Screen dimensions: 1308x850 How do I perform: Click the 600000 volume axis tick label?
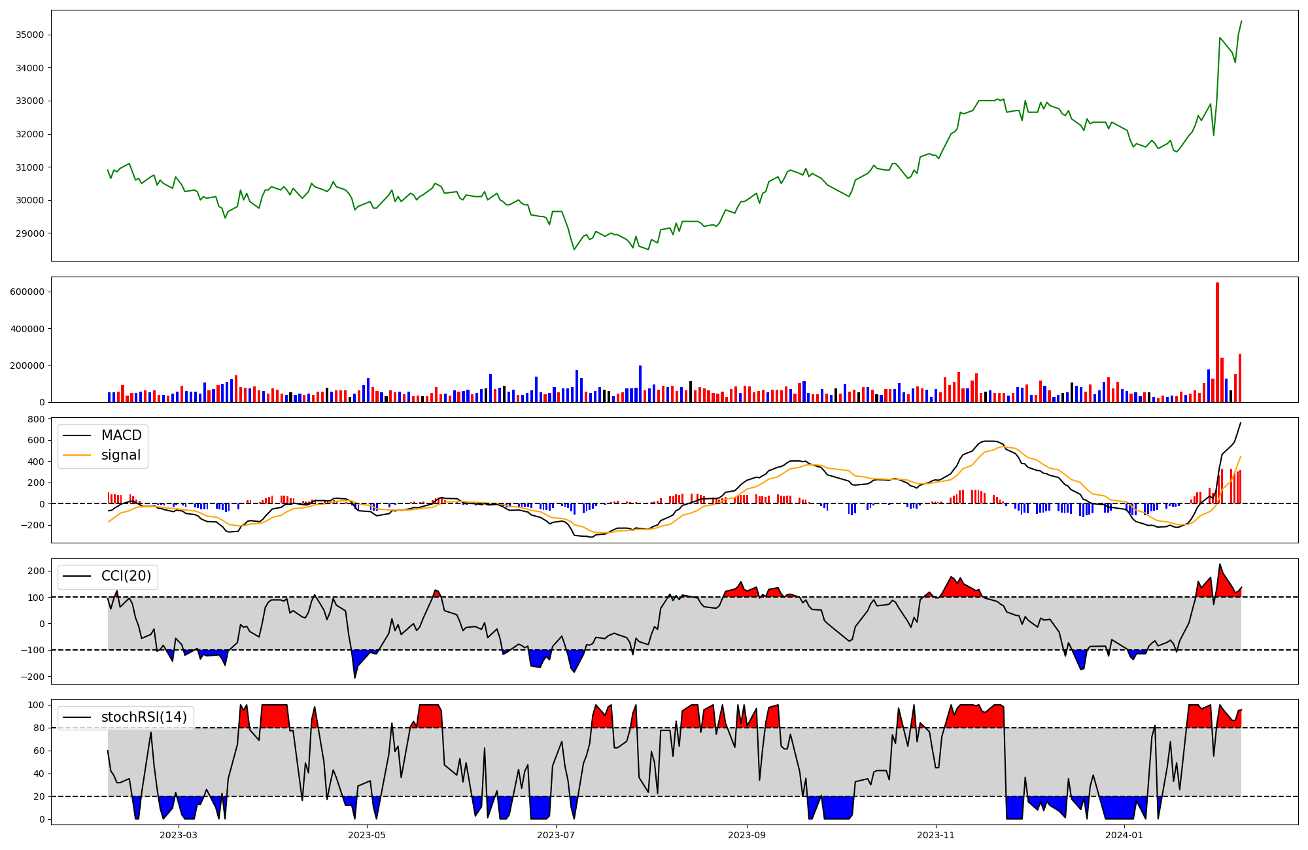(27, 292)
